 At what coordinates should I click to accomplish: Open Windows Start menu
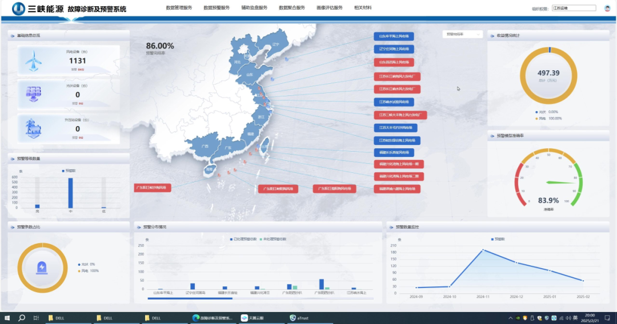click(7, 318)
